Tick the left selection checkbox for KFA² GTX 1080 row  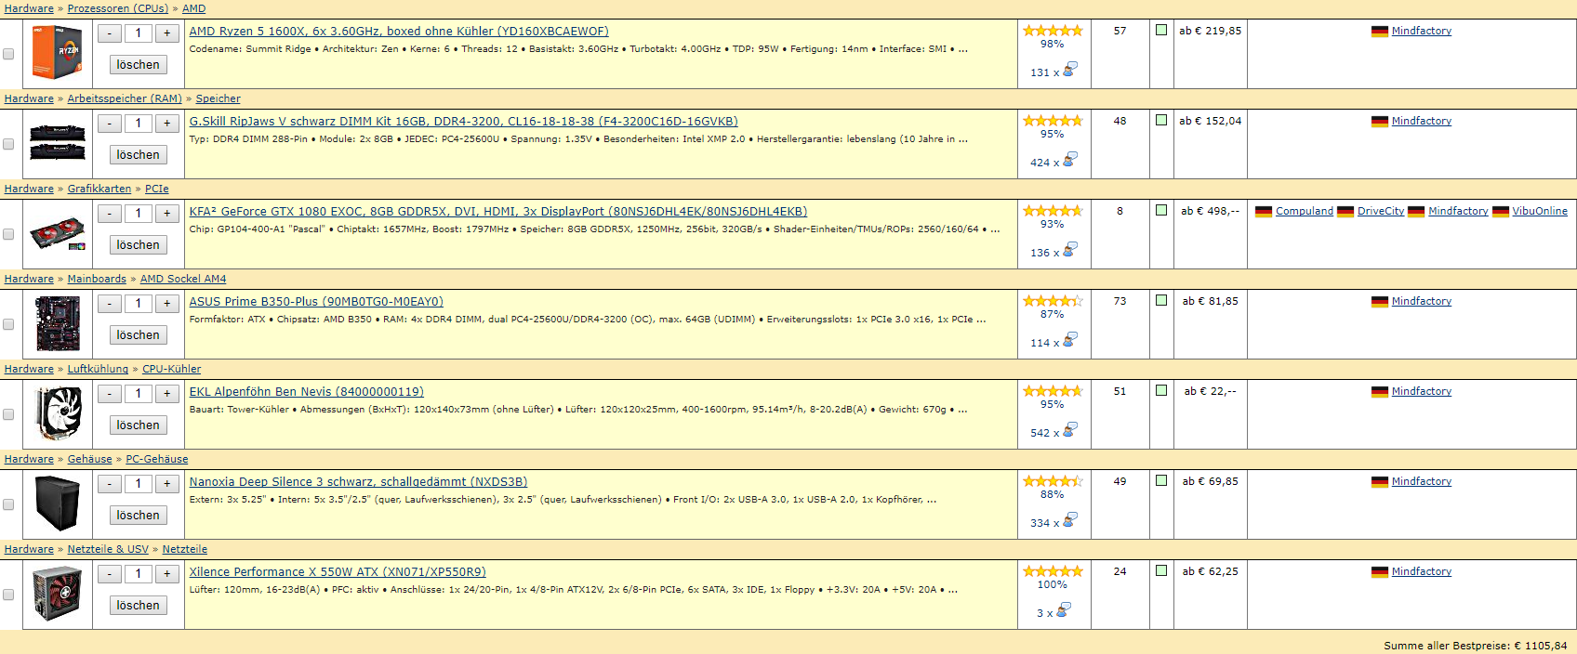8,234
